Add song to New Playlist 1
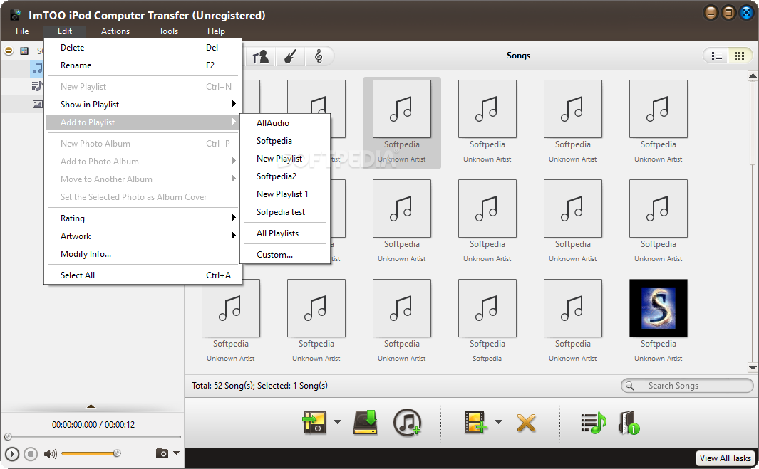This screenshot has width=759, height=469. coord(285,194)
